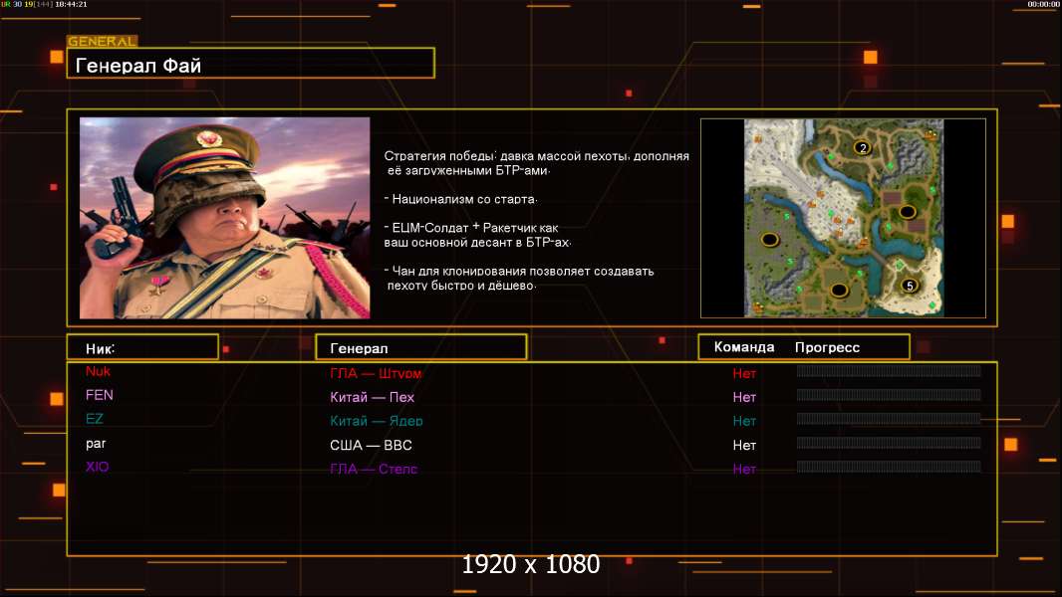Image resolution: width=1062 pixels, height=597 pixels.
Task: Select the GENERAL tab label
Action: point(102,42)
